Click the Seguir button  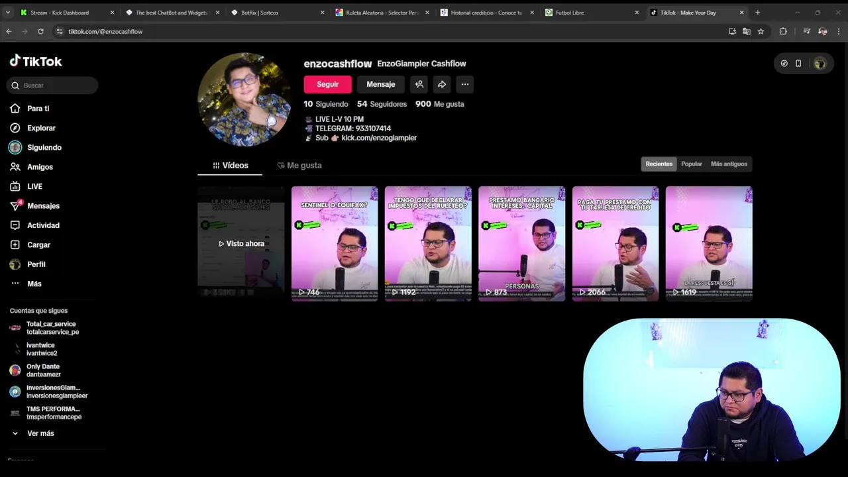coord(327,84)
